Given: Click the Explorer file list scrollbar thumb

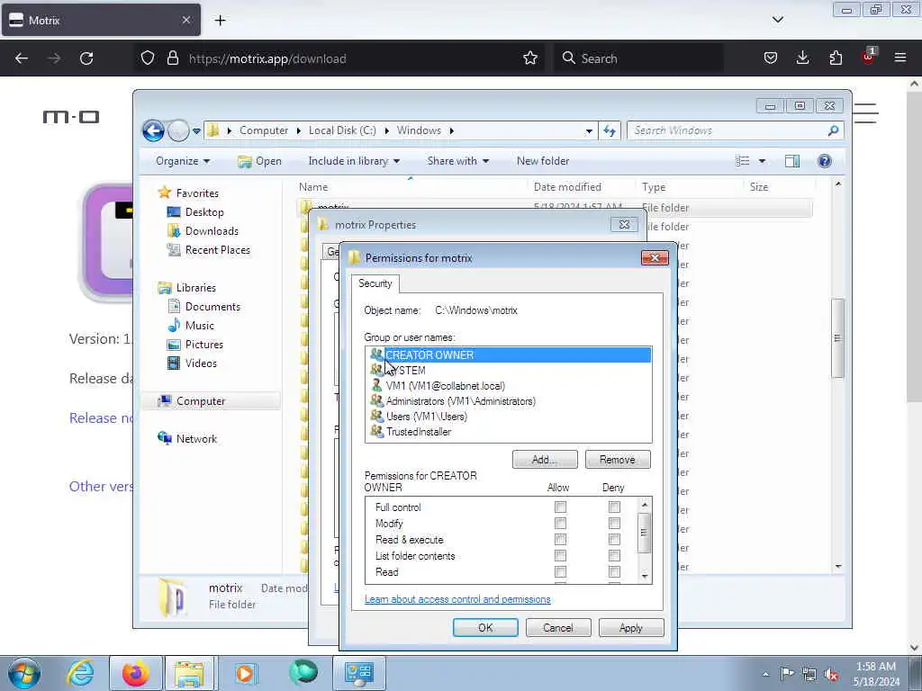Looking at the screenshot, I should tap(837, 338).
